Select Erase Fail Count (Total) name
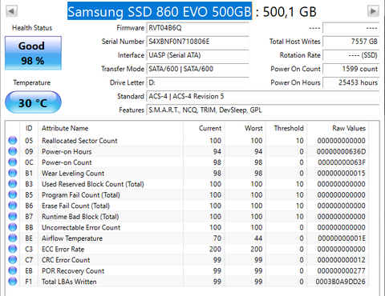385x296 pixels. coord(75,206)
